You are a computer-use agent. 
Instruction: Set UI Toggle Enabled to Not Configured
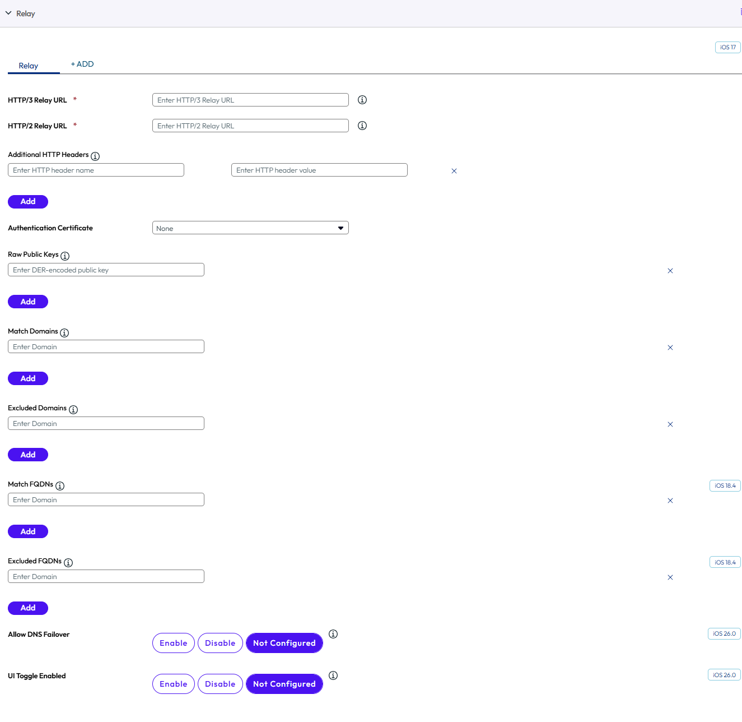[284, 684]
